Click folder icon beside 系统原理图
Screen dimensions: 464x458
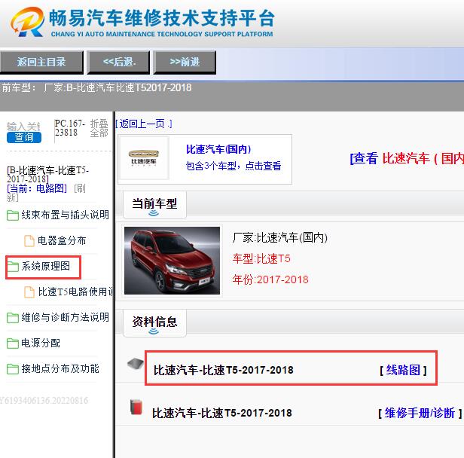tap(13, 267)
